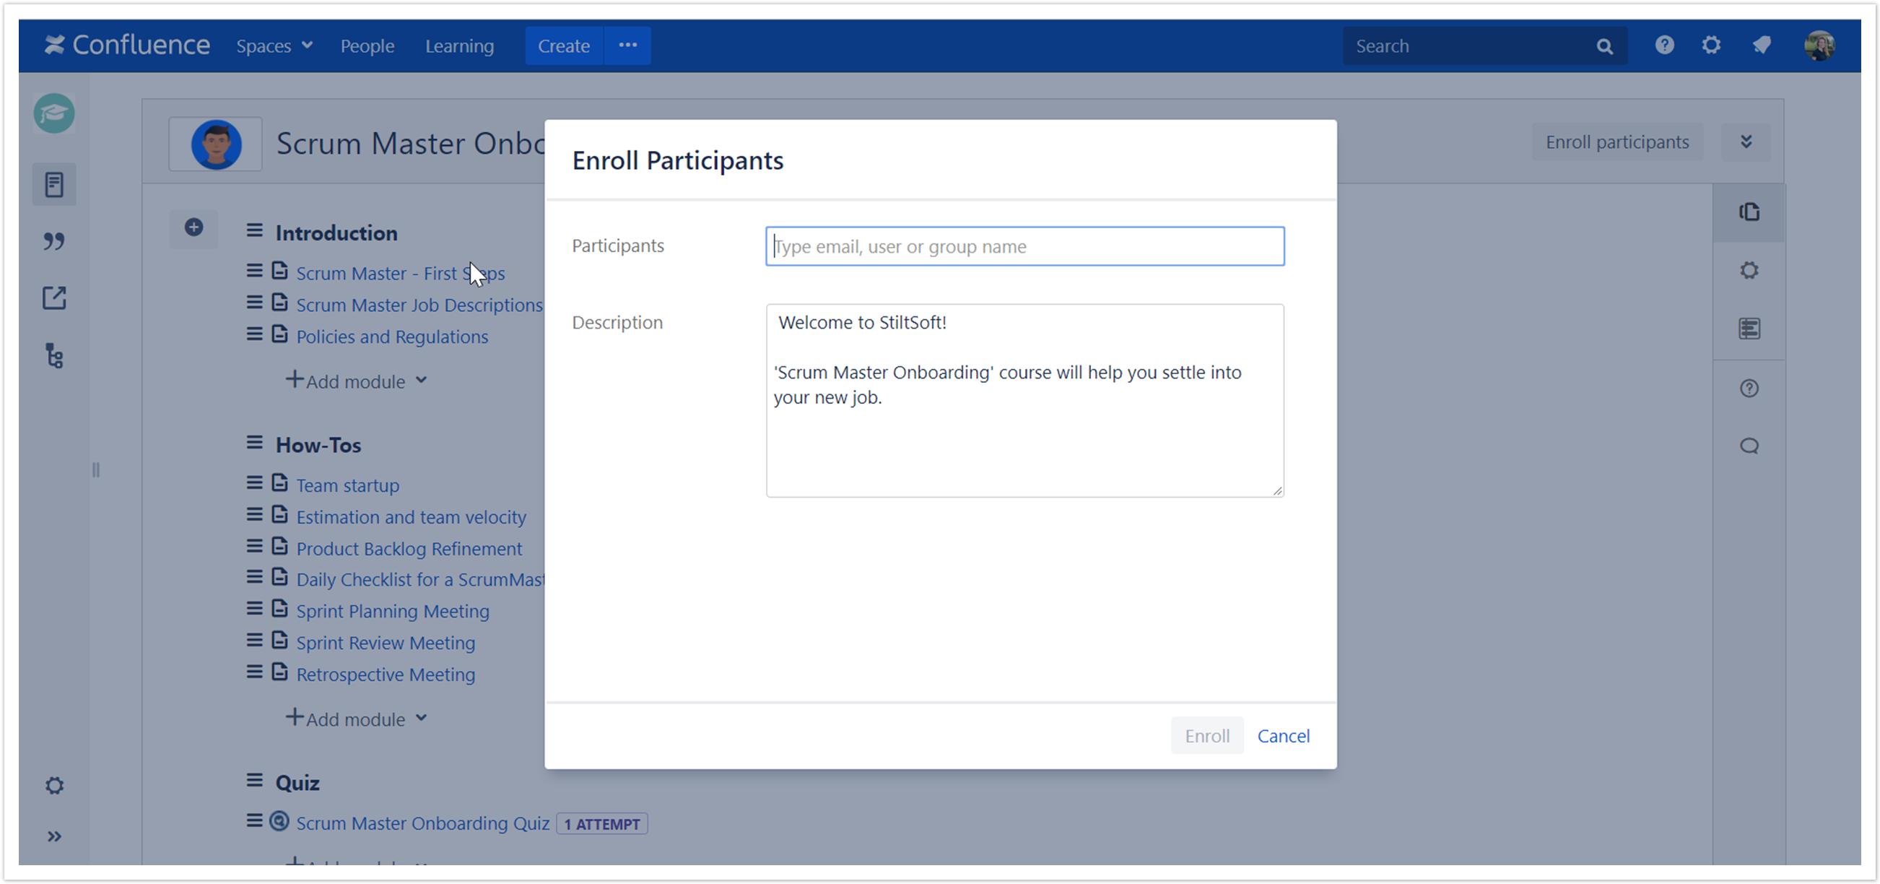Click the Cancel link in dialog
Image resolution: width=1880 pixels, height=884 pixels.
[x=1283, y=736]
